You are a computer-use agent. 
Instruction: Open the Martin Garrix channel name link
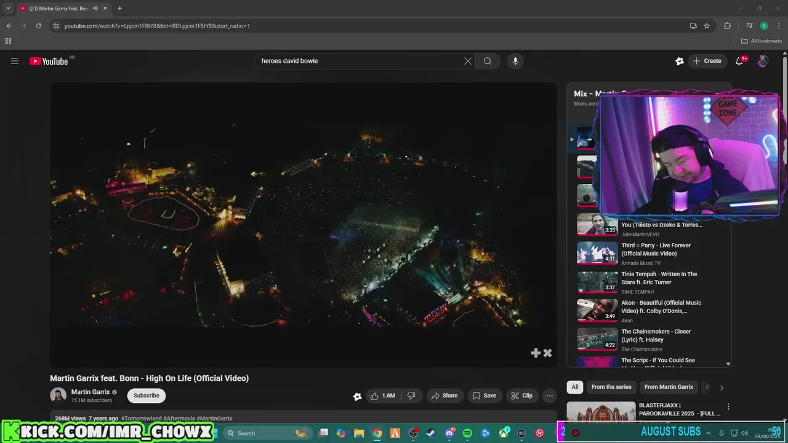tap(90, 392)
